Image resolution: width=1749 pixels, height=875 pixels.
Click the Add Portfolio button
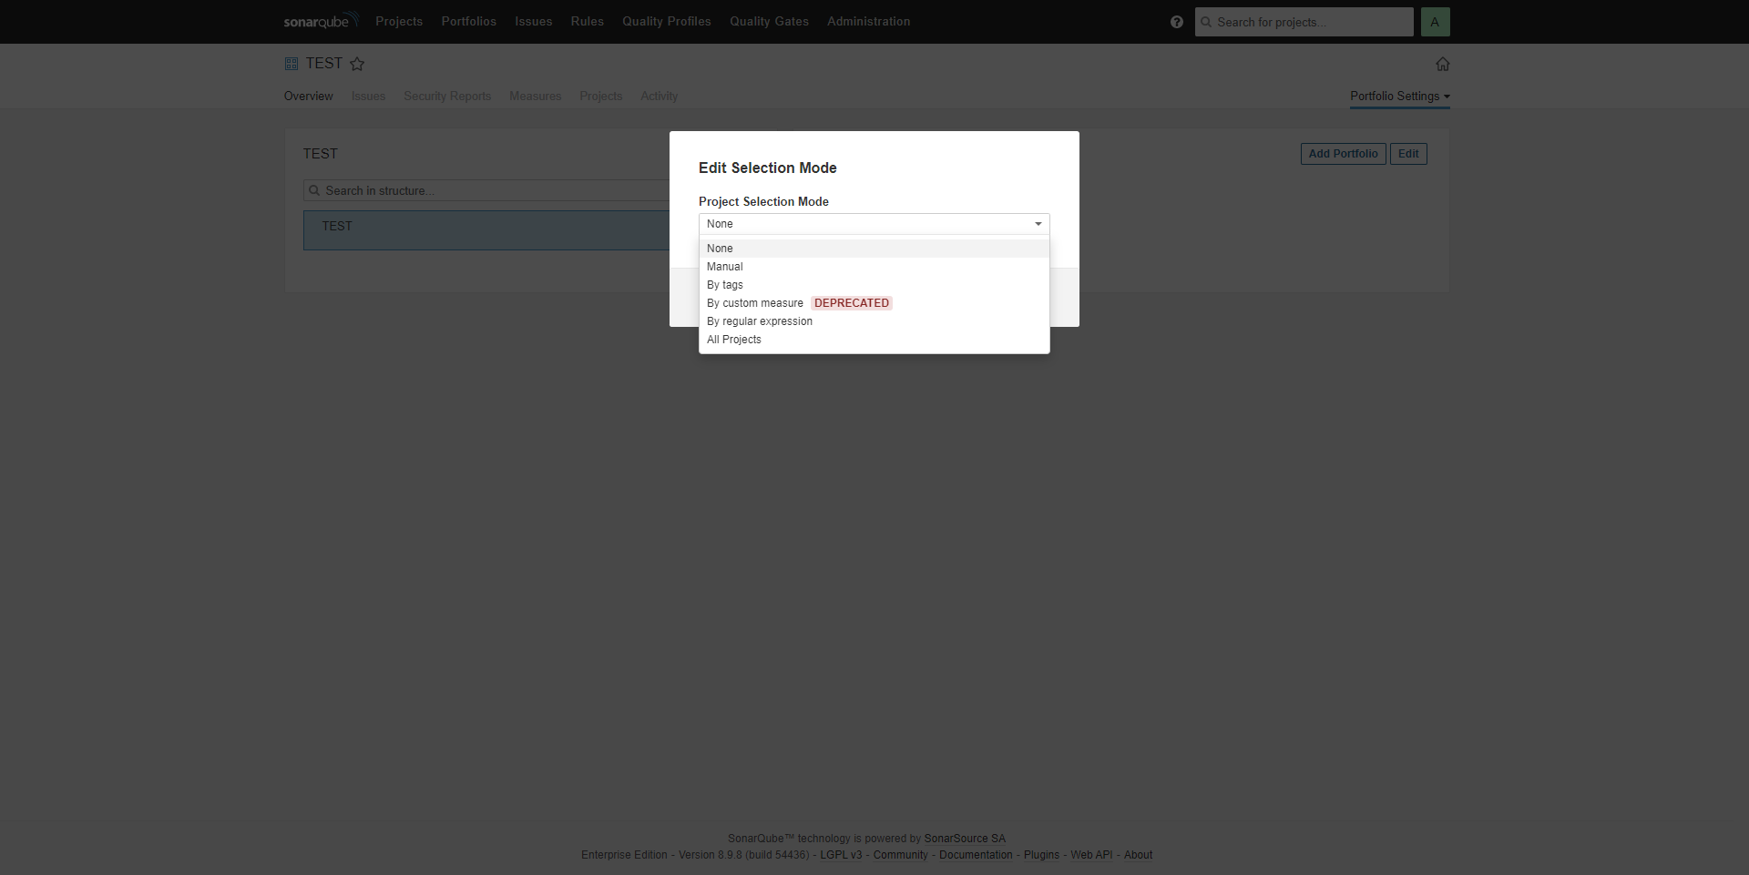click(x=1344, y=154)
